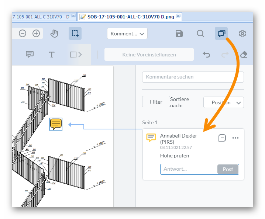Viewport: 265px width, 219px height.
Task: Click the Post reply button
Action: tap(228, 169)
